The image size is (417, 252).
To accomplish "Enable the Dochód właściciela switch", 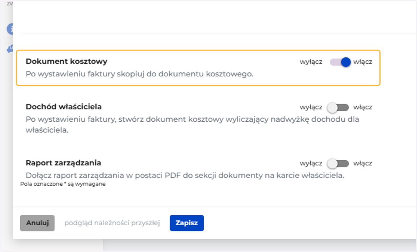I will tap(338, 107).
